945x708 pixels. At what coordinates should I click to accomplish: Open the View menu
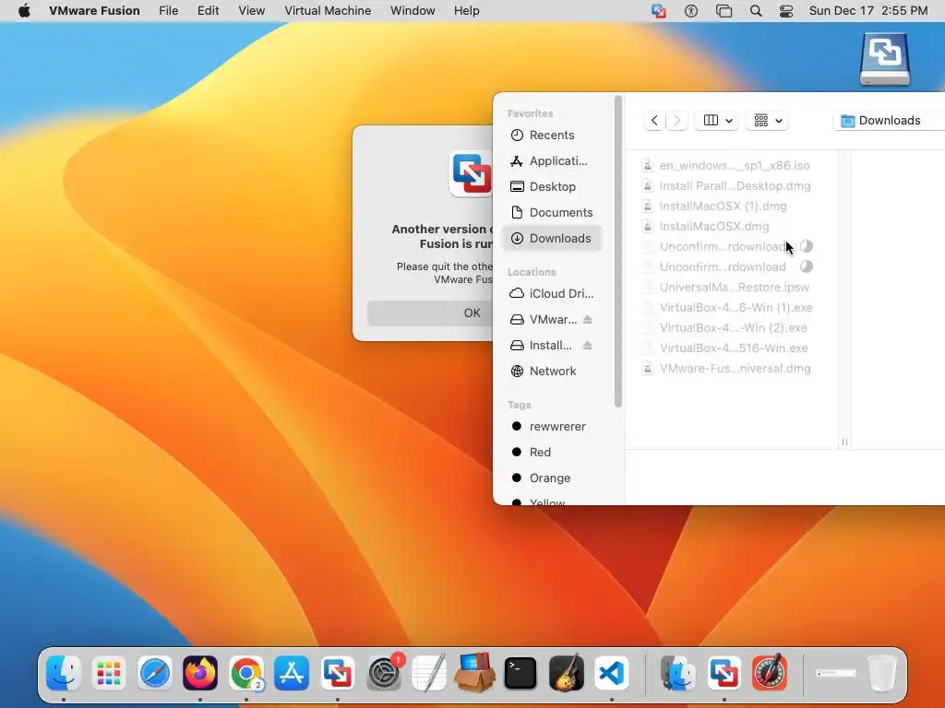(x=251, y=11)
